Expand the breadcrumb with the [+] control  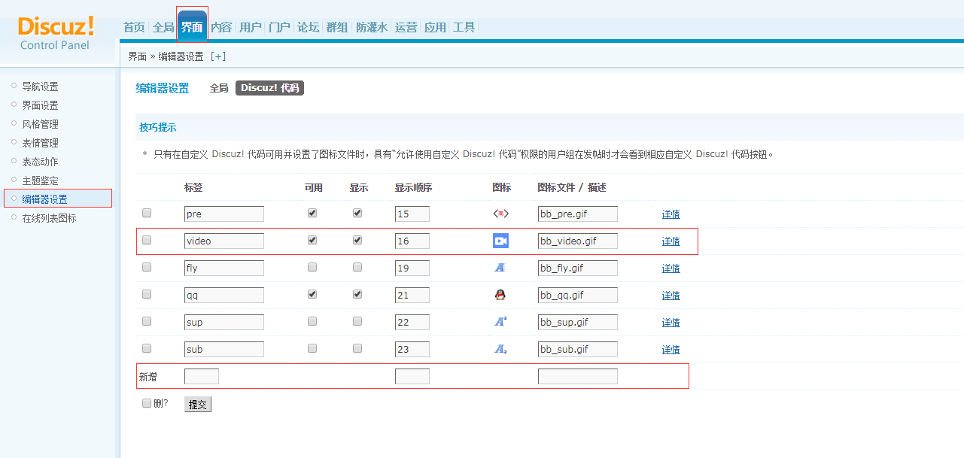(x=218, y=56)
